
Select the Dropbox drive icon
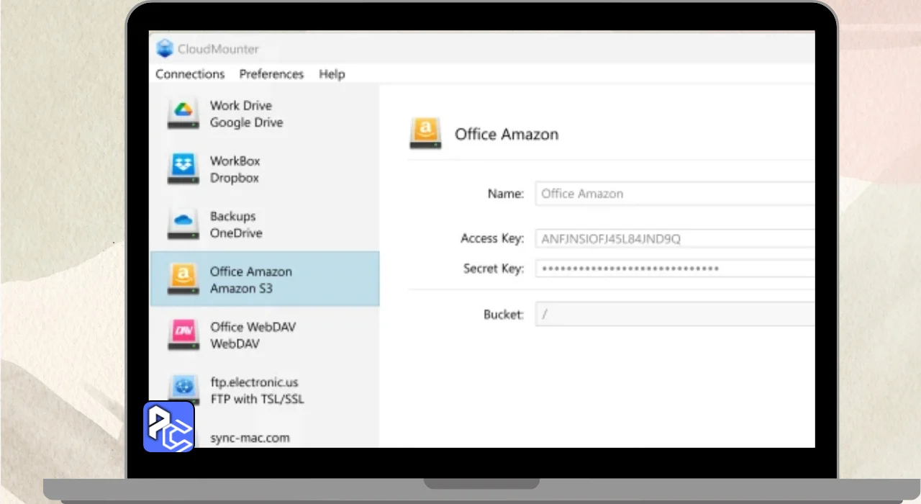pyautogui.click(x=183, y=169)
